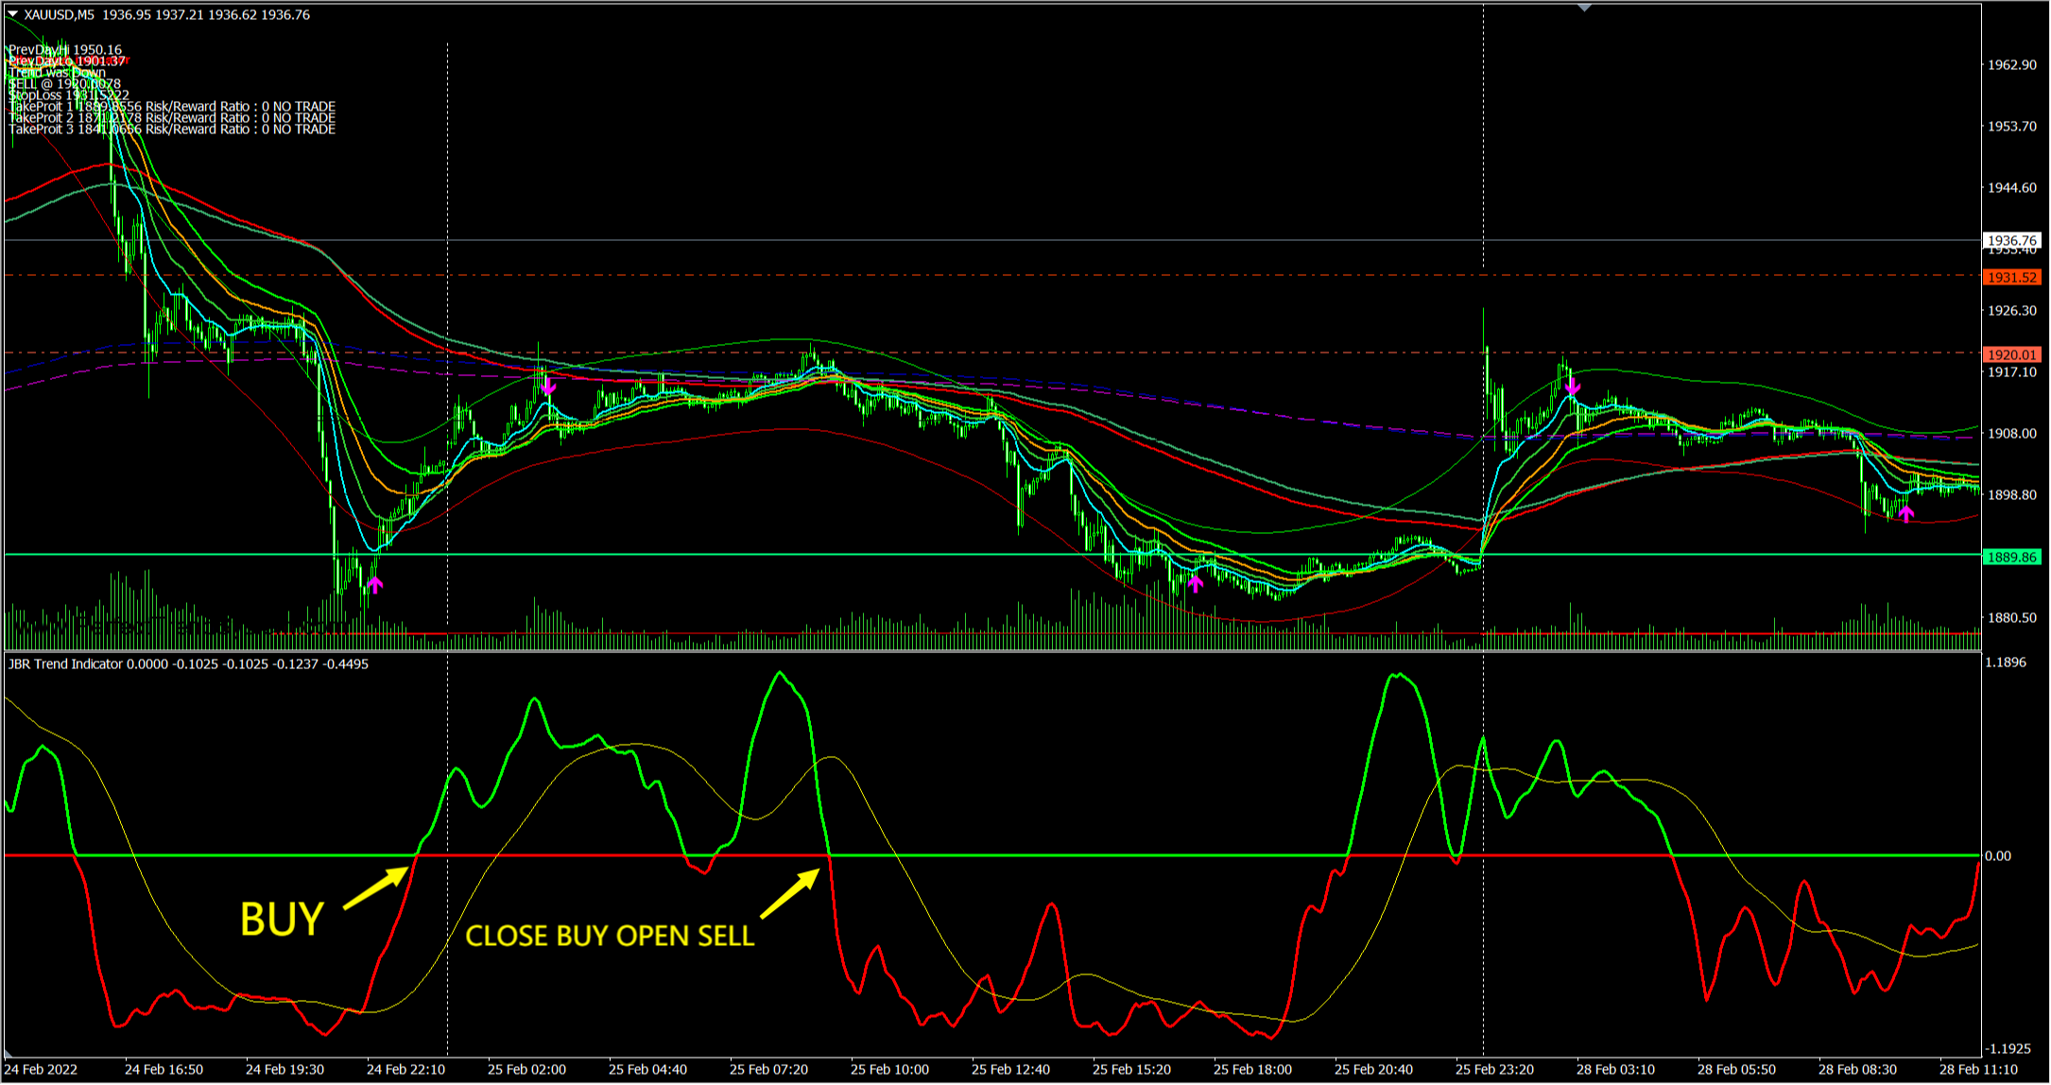The height and width of the screenshot is (1085, 2051).
Task: Click the JBR Trend Indicator label
Action: (x=65, y=663)
